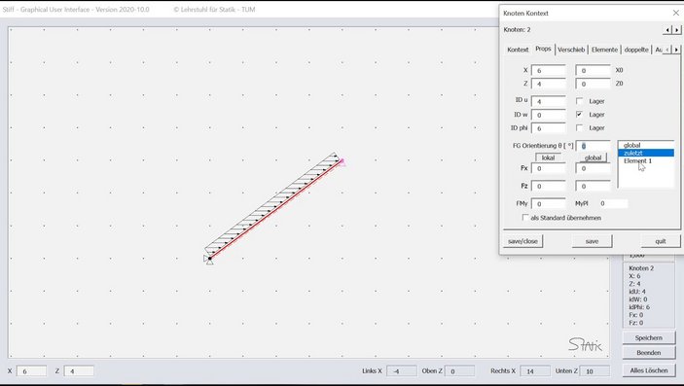
Task: Click the save/close button
Action: coord(523,241)
